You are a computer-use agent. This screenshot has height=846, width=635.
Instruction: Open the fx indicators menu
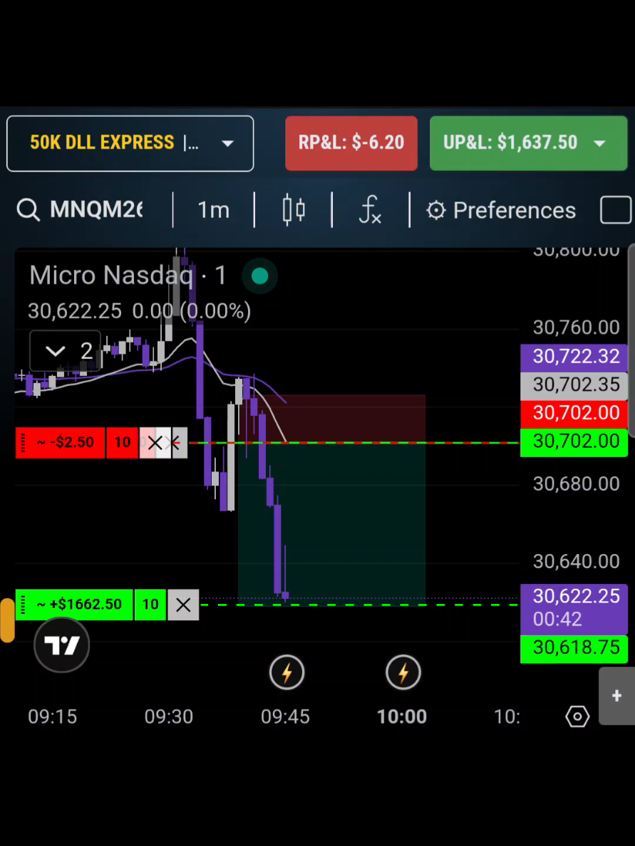pyautogui.click(x=371, y=210)
